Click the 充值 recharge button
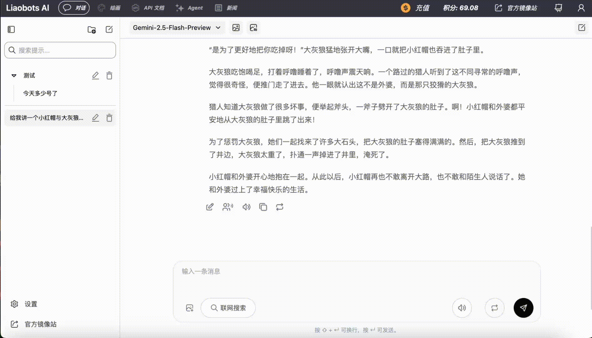This screenshot has width=592, height=338. coord(415,8)
